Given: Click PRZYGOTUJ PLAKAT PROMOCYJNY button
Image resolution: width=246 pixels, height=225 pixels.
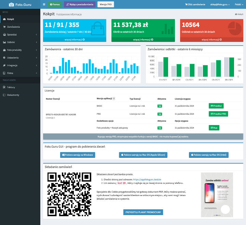Looking at the screenshot, I should [x=143, y=212].
